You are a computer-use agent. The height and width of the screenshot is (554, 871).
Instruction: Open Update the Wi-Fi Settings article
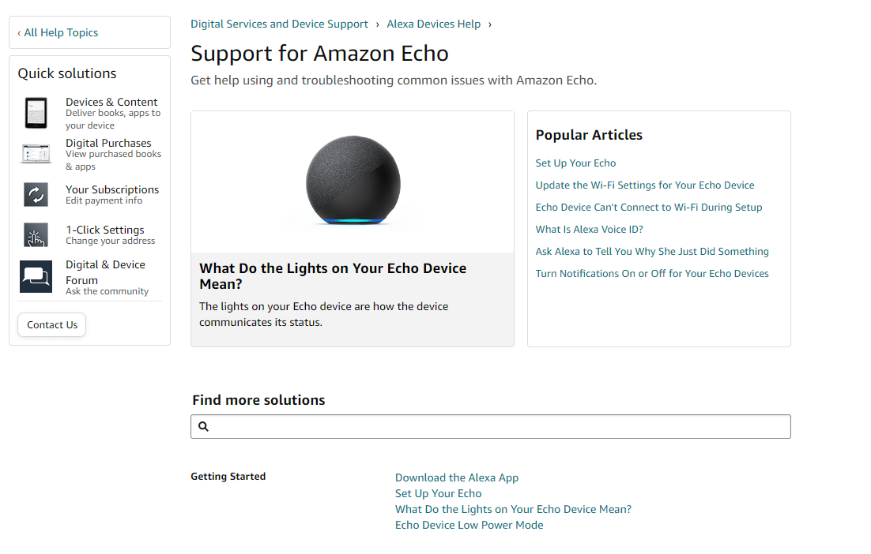click(x=644, y=185)
